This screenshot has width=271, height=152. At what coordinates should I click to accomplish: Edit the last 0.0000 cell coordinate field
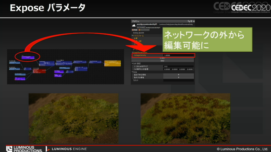(x=190, y=69)
